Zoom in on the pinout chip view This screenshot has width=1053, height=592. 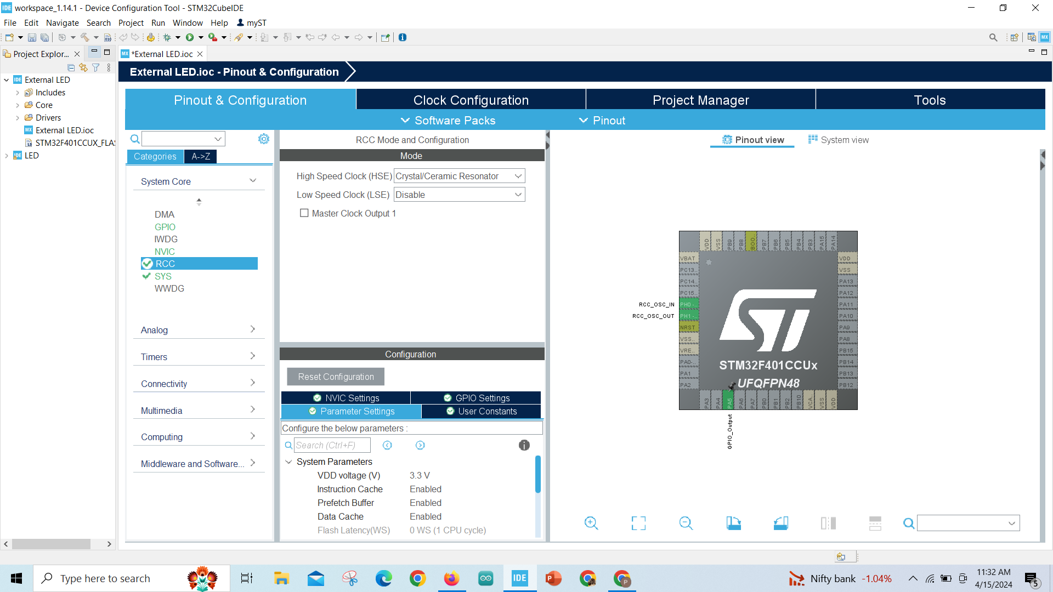pos(591,523)
